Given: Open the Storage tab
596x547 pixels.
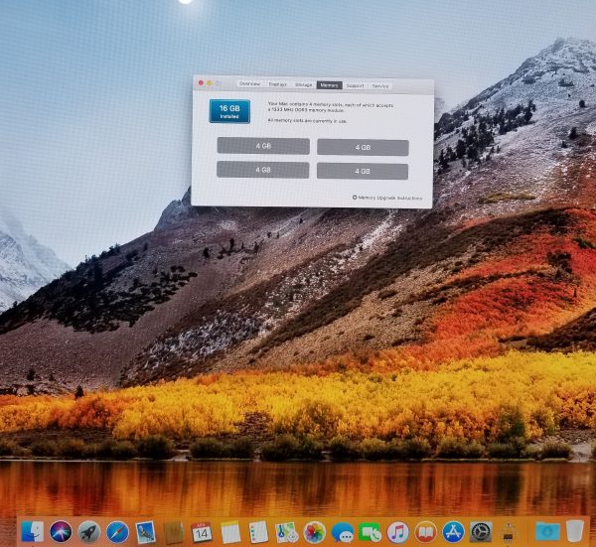Looking at the screenshot, I should point(303,84).
